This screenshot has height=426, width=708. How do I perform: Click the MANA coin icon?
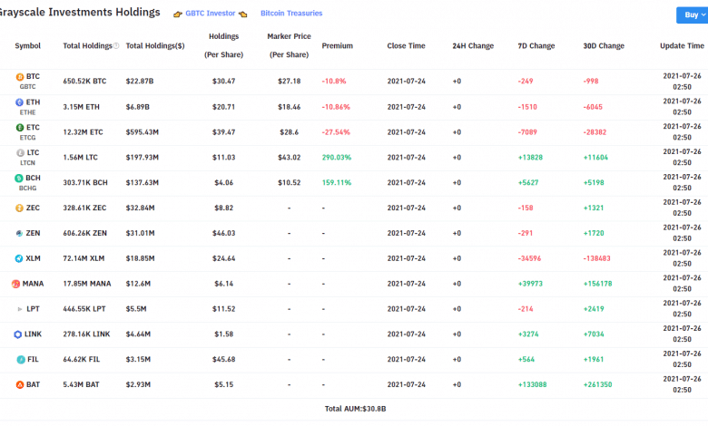(x=15, y=284)
